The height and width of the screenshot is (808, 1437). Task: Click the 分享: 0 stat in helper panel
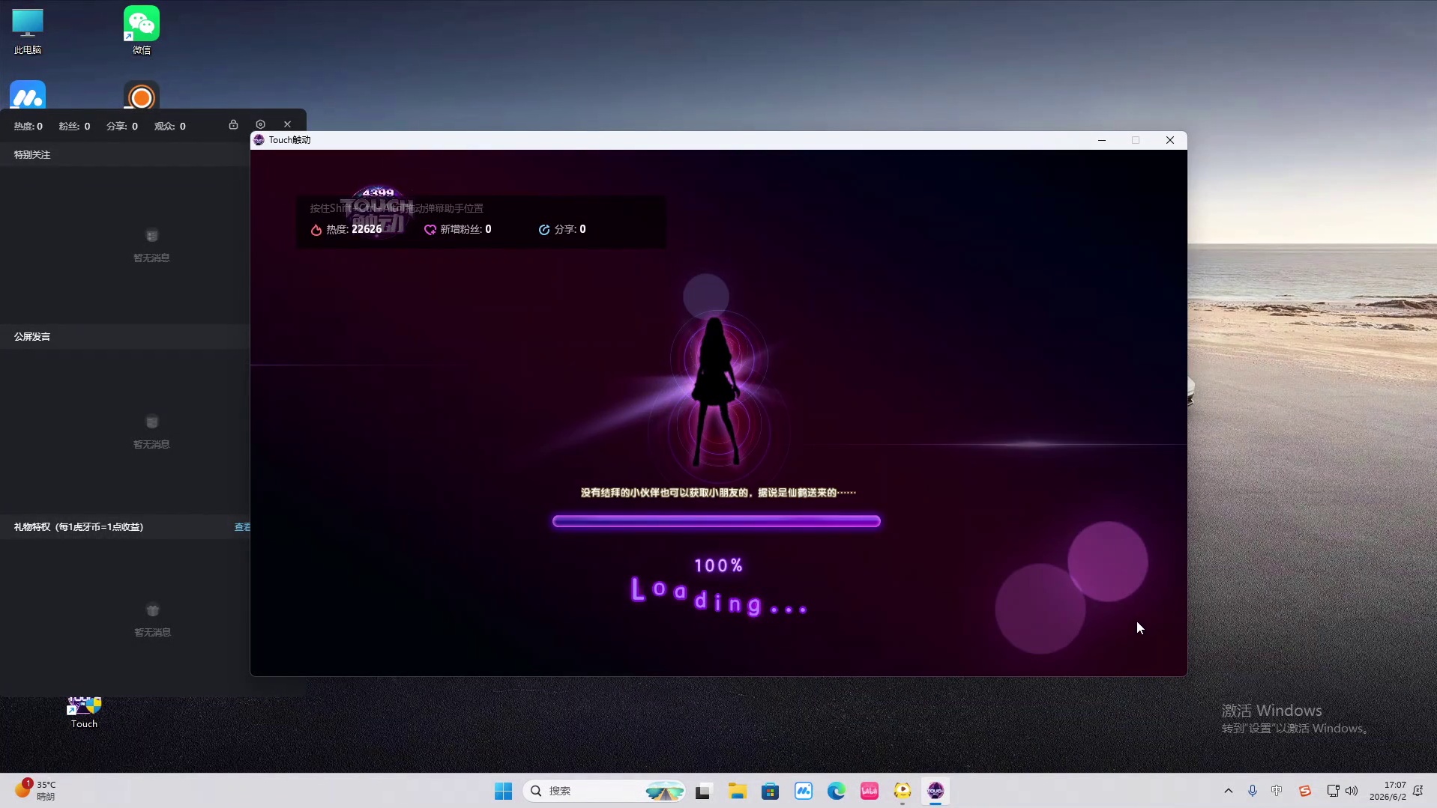(122, 127)
